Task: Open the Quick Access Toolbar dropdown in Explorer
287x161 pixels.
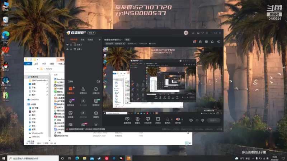Action: [37, 60]
